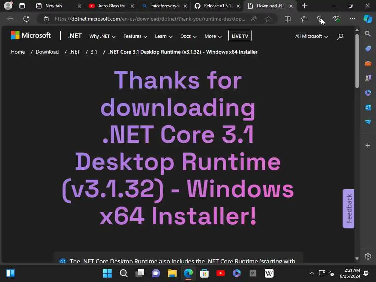Click the Microsoft logo
The image size is (376, 282).
[x=31, y=36]
